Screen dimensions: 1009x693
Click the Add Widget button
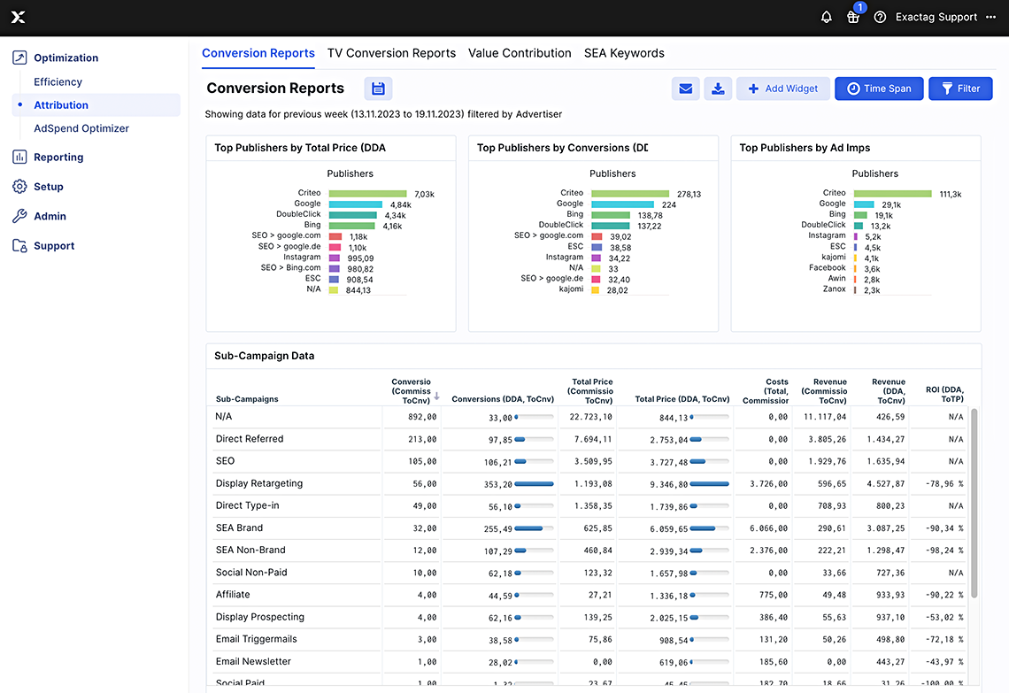coord(782,89)
